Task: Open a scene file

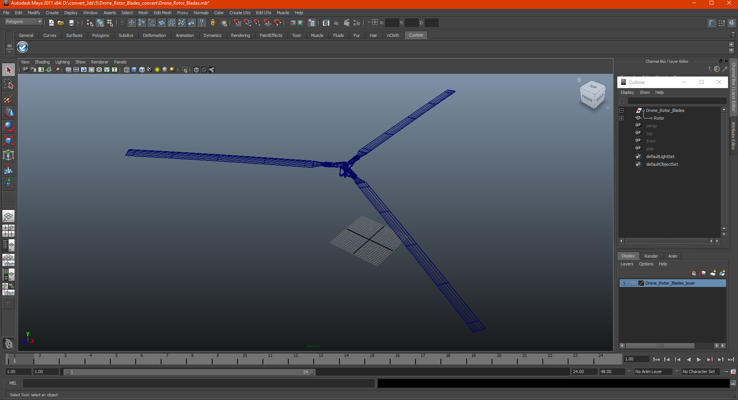Action: (61, 23)
